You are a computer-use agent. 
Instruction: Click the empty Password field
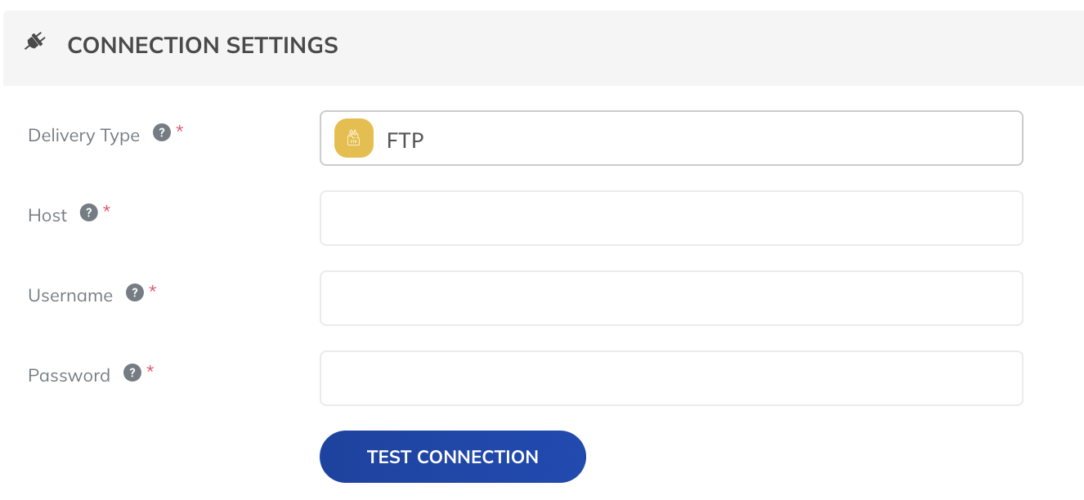670,377
